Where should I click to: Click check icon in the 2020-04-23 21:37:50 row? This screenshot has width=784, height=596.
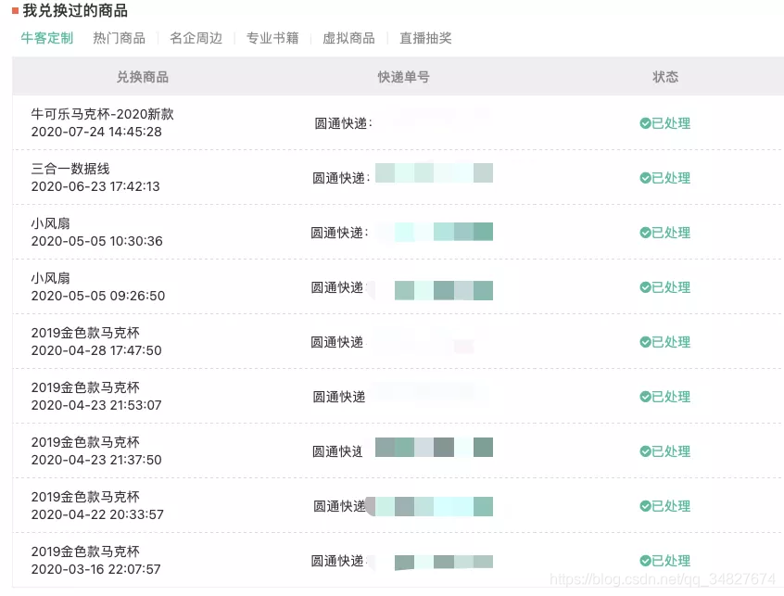point(645,451)
